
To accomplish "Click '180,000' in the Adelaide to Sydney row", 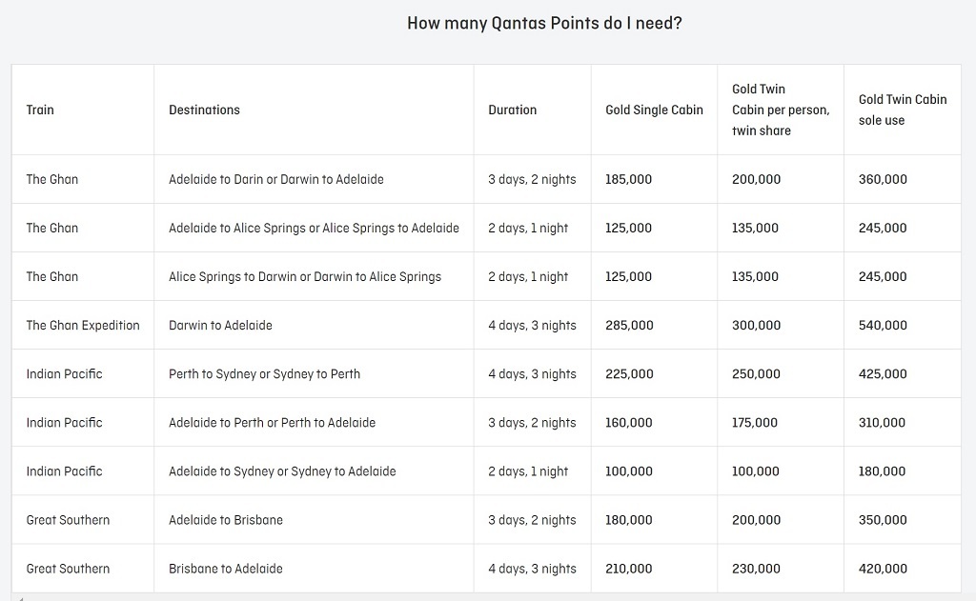I will tap(882, 471).
